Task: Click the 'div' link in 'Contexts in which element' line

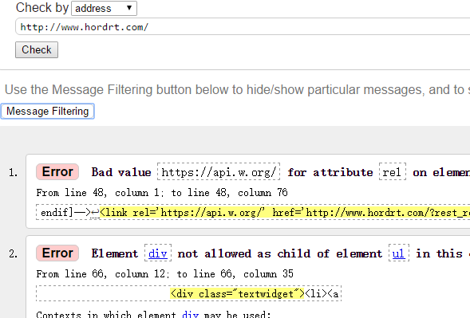Action: tap(190, 314)
